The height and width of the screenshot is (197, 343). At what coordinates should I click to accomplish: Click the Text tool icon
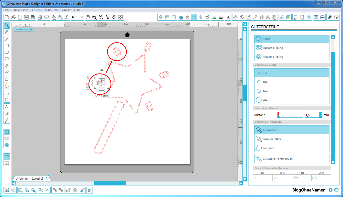(x=7, y=107)
